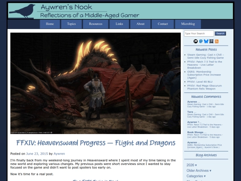Expand the Older Archives dropdown
This screenshot has width=241, height=181.
[199, 171]
